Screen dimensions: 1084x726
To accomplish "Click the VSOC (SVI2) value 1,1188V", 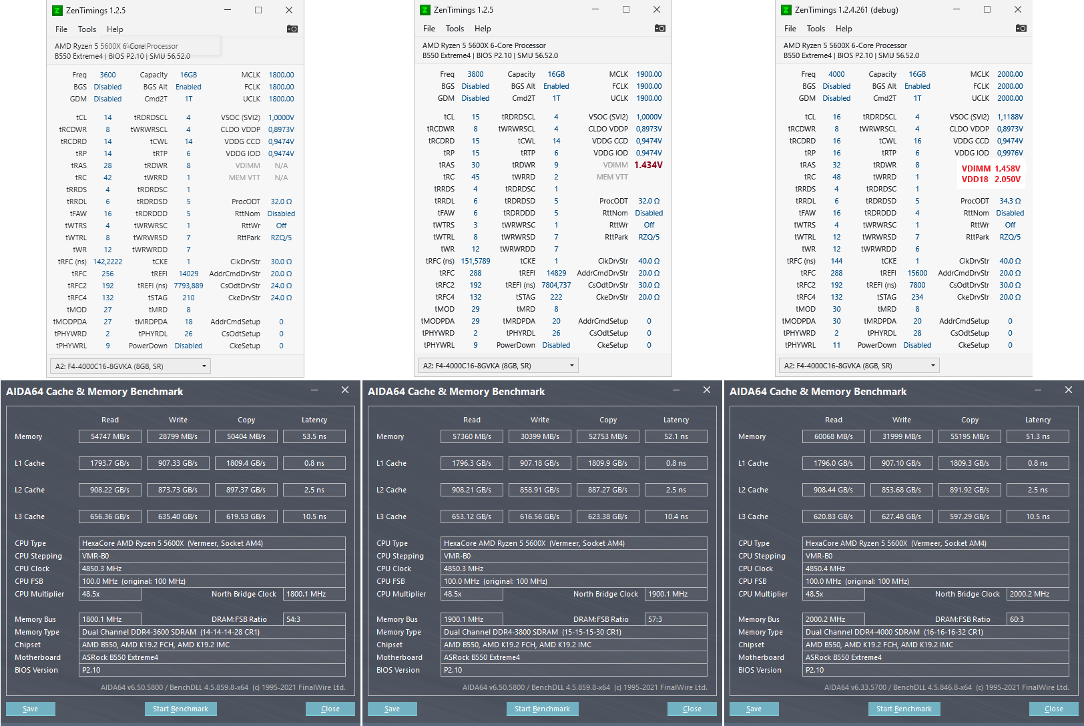I will click(1010, 117).
